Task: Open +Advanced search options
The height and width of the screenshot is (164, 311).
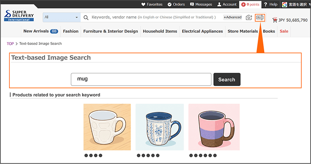Action: pyautogui.click(x=232, y=17)
